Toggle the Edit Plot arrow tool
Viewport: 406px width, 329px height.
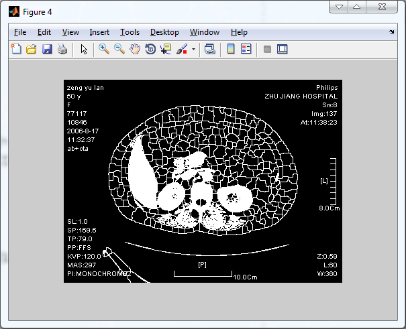click(x=84, y=49)
